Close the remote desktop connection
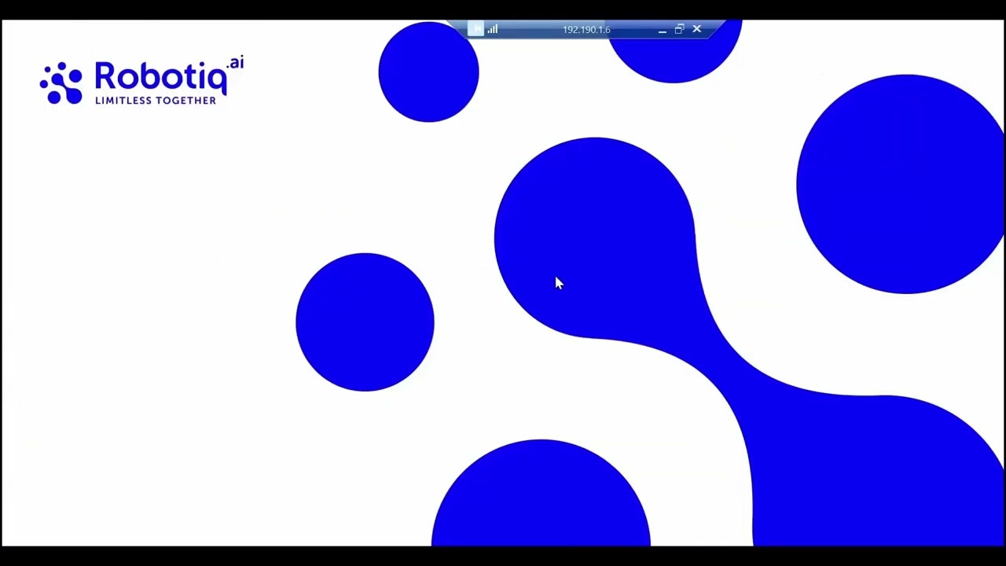 [697, 29]
